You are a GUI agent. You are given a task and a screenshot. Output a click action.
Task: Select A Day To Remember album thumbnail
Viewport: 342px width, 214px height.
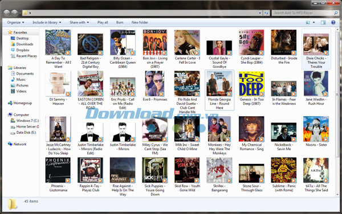(58, 42)
